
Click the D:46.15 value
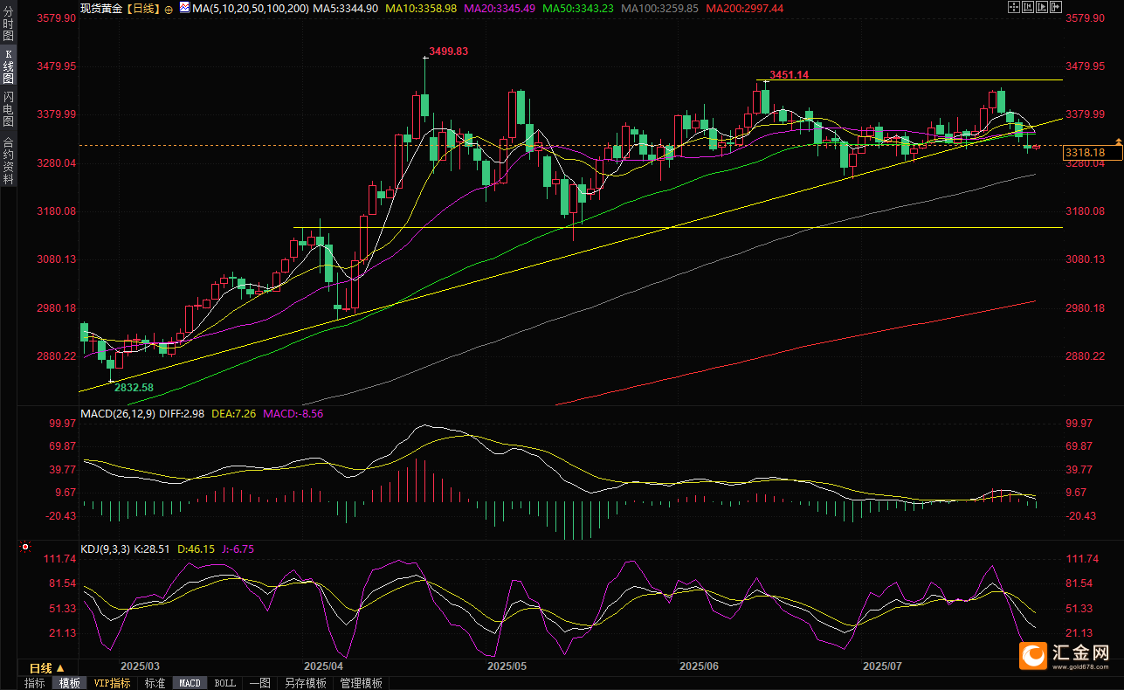point(197,549)
